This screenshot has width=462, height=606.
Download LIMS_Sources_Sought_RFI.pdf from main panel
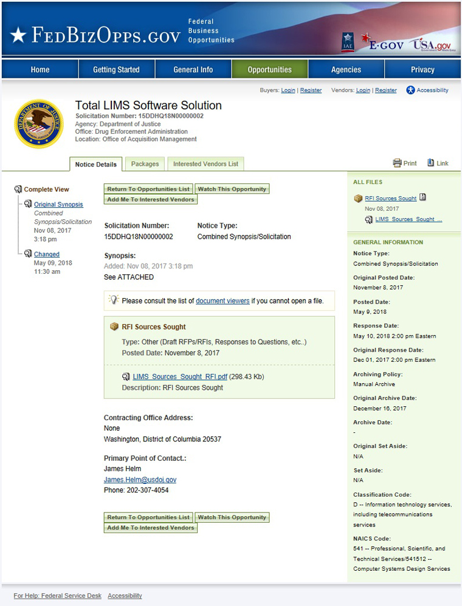pyautogui.click(x=180, y=377)
